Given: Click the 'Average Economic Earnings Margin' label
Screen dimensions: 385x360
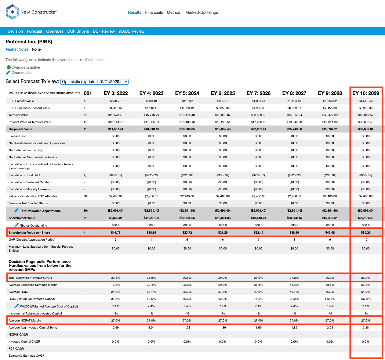Looking at the screenshot, I should [33, 285].
